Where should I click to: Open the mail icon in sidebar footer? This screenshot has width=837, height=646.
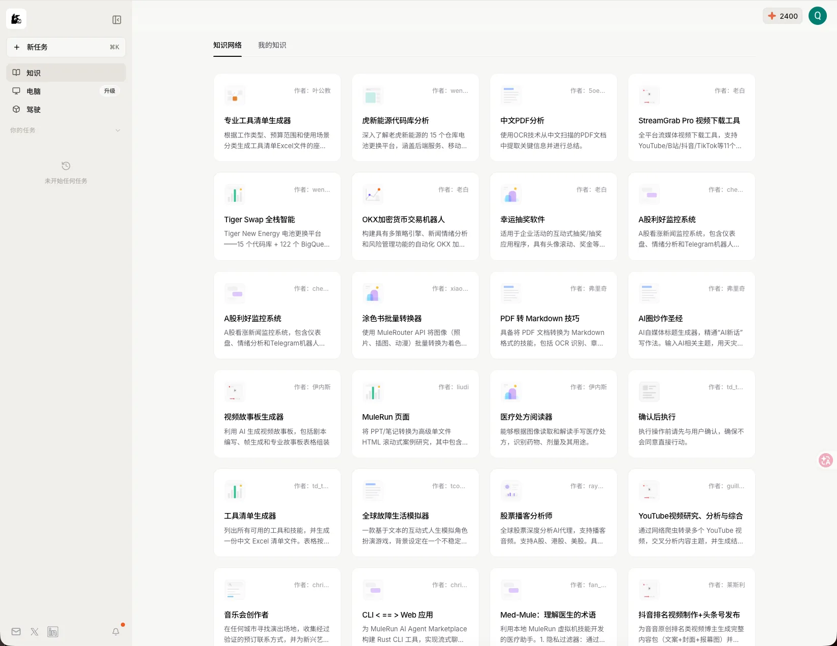pyautogui.click(x=16, y=632)
